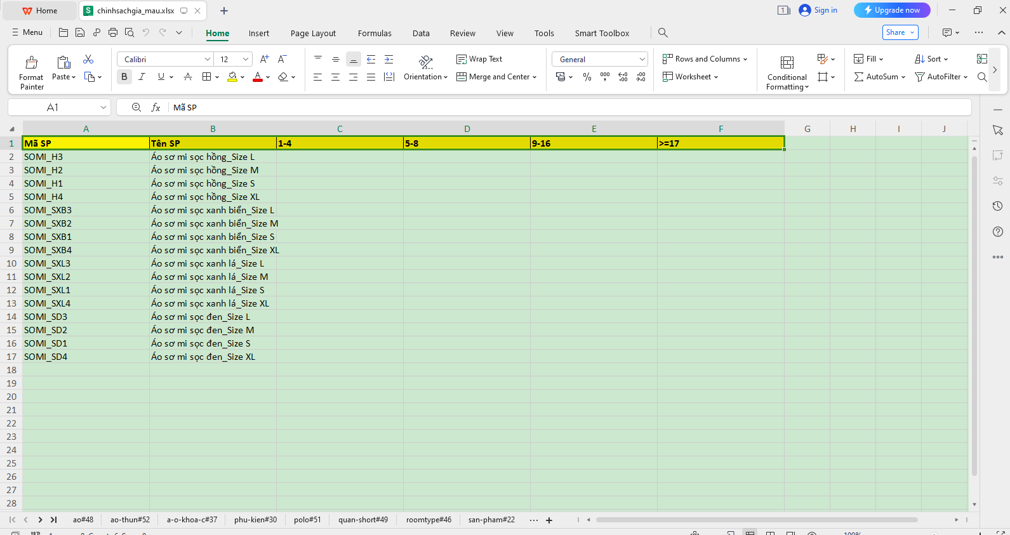The image size is (1010, 535).
Task: Click the Format Painter icon
Action: pyautogui.click(x=31, y=63)
